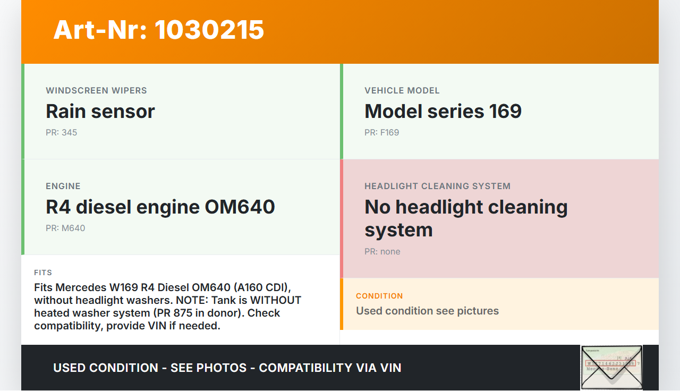Select the ENGINE category label
This screenshot has height=391, width=680.
pyautogui.click(x=63, y=186)
